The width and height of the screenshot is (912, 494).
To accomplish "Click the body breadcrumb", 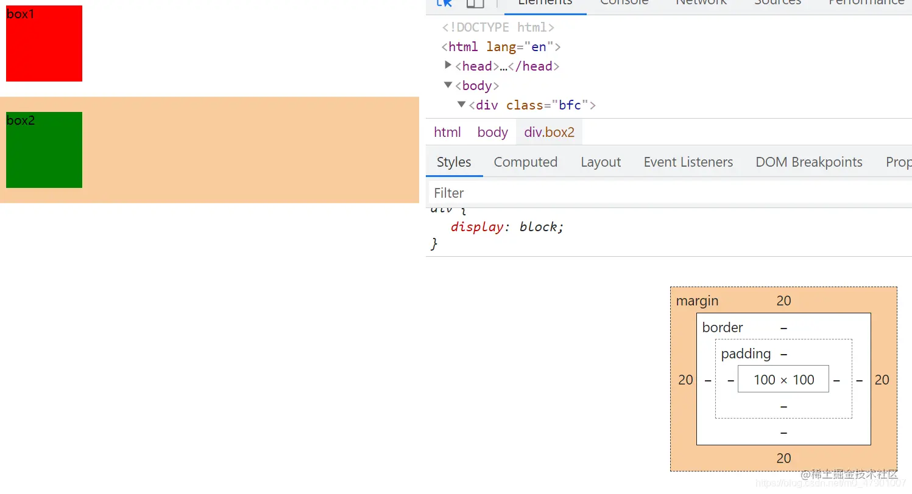I will 493,132.
